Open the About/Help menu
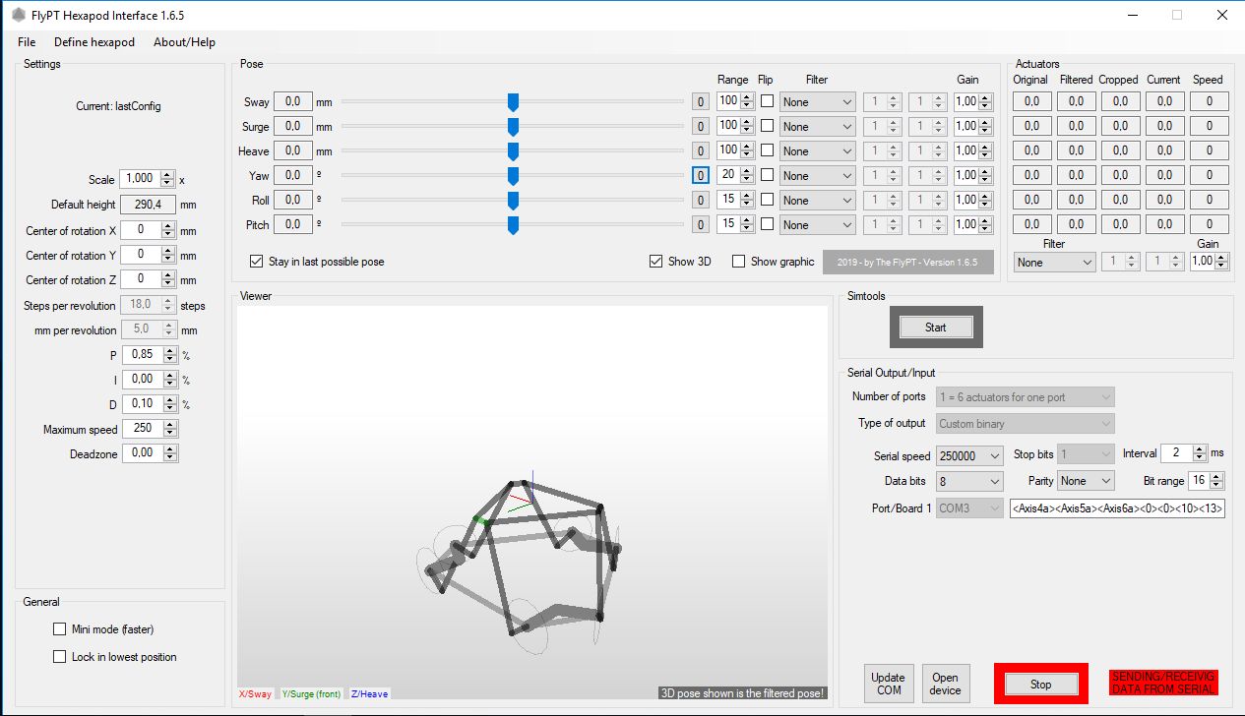 (x=184, y=42)
